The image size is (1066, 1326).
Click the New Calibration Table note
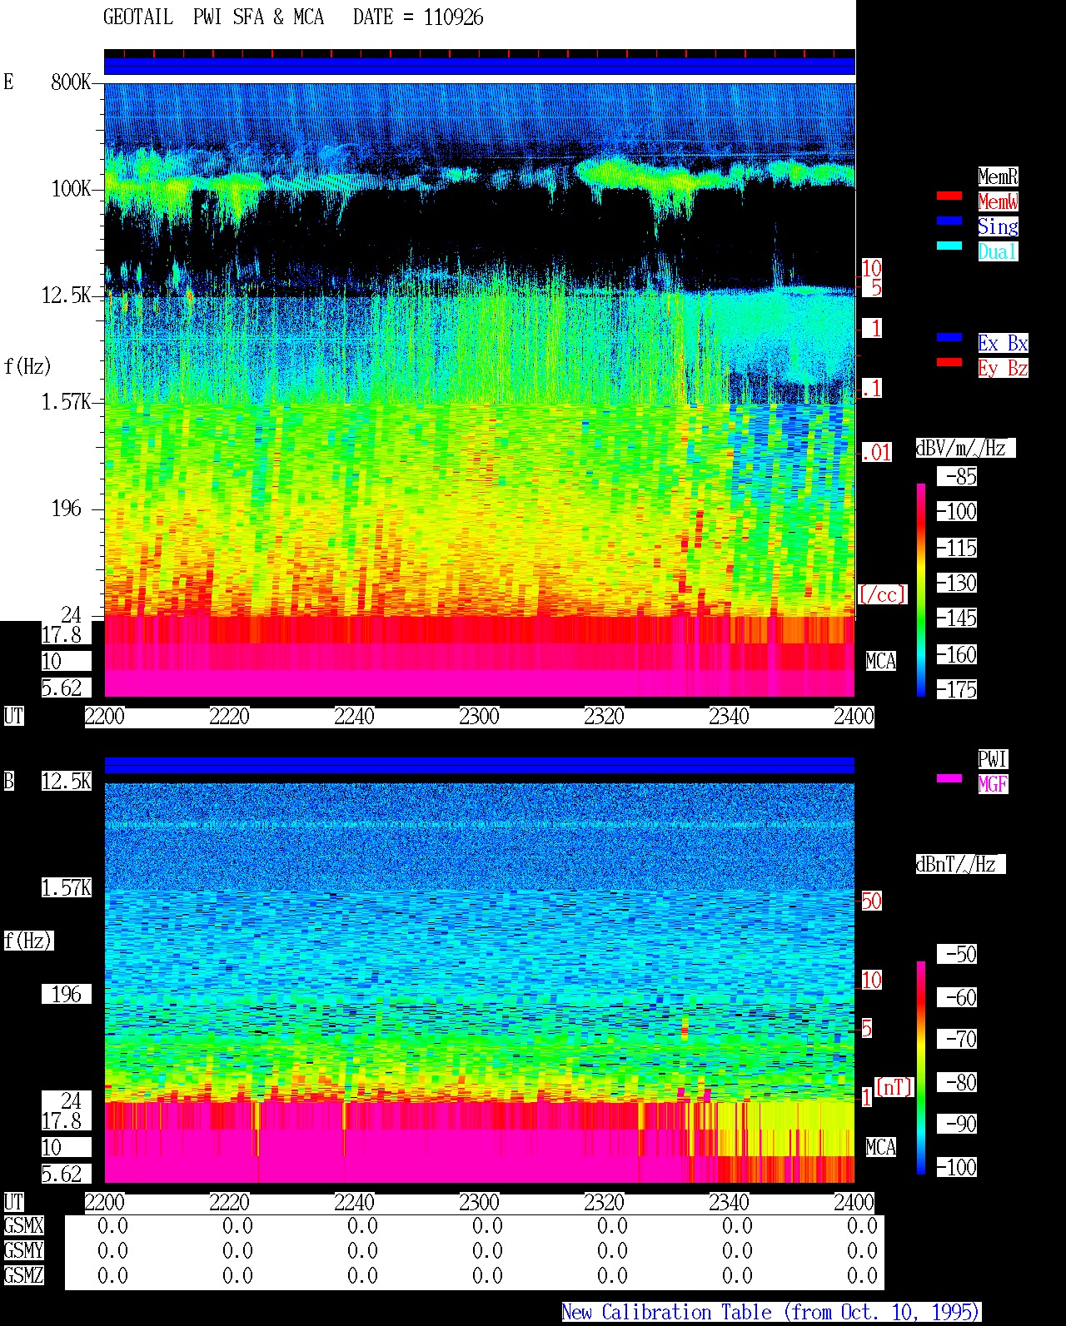pos(771,1313)
